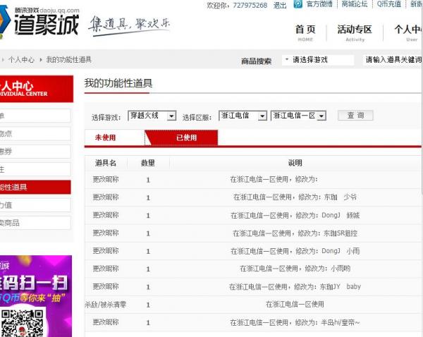Click the QR code in the banner
This screenshot has height=337, width=423.
pos(22,323)
